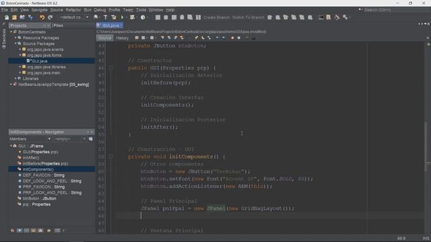Select PRP_LOOK_AND_FEEL : String in Navigator
Image resolution: width=431 pixels, height=242 pixels.
pyautogui.click(x=52, y=193)
